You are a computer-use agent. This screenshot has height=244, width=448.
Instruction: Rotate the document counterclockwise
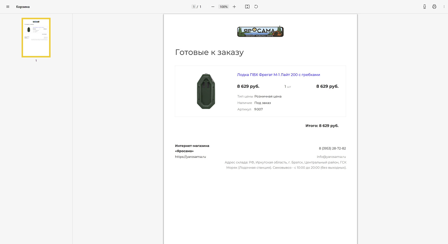coord(256,7)
